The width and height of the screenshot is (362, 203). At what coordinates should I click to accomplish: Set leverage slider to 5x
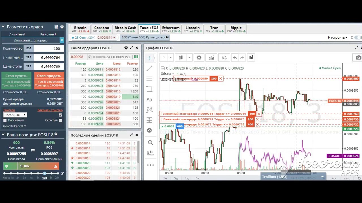(38, 173)
